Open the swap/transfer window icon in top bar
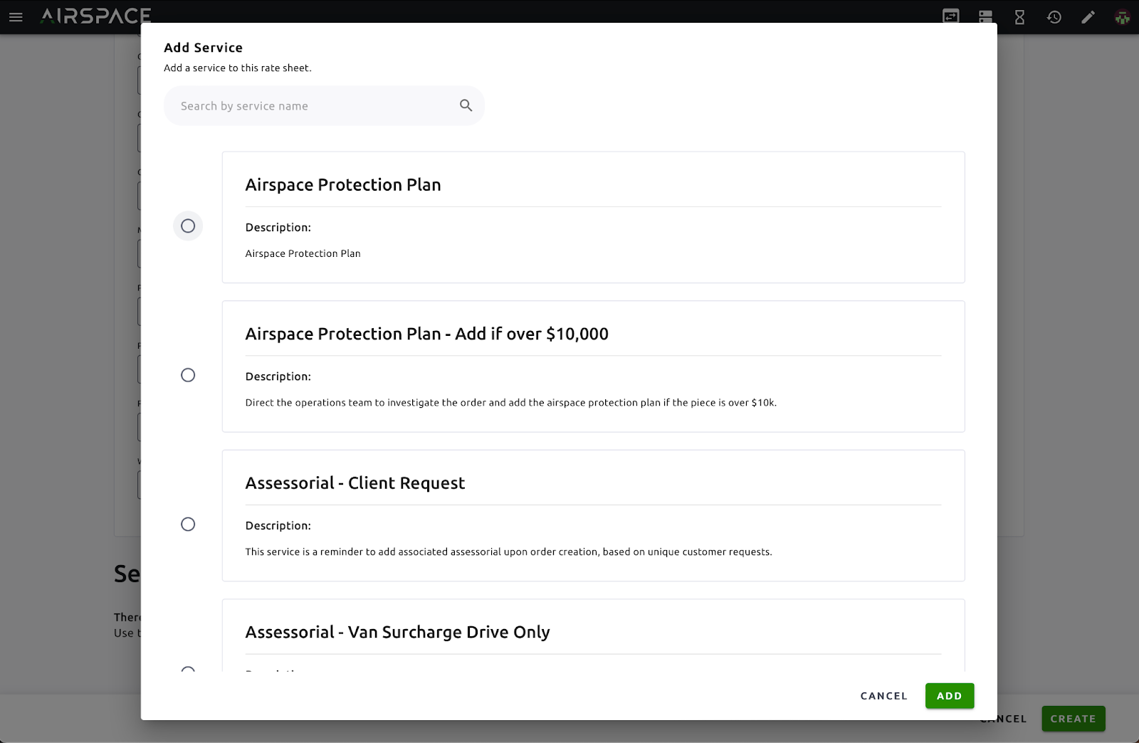The width and height of the screenshot is (1139, 743). coord(951,16)
